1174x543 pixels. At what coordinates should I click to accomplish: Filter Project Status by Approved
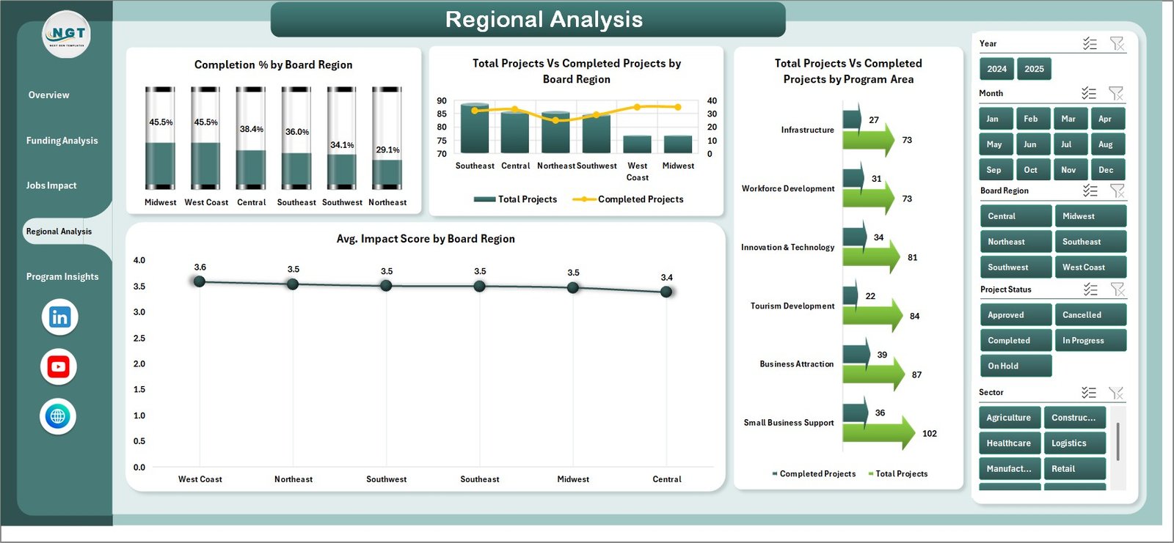[1016, 315]
